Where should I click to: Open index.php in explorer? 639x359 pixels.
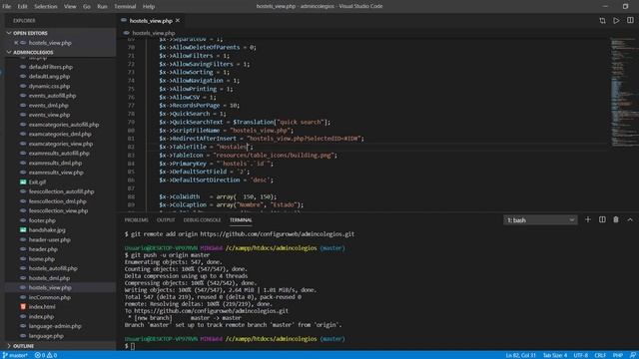(41, 317)
